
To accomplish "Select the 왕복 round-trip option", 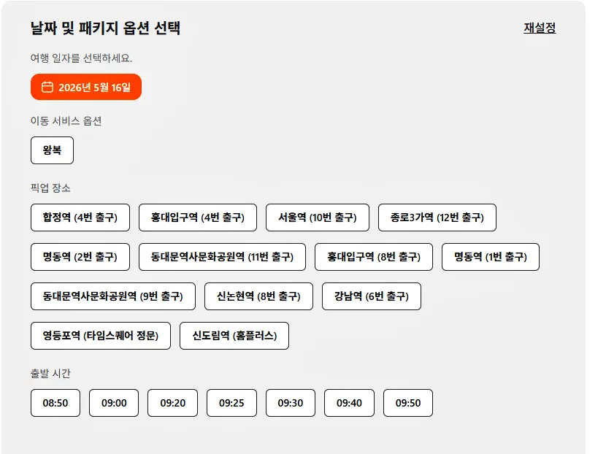I will coord(52,150).
